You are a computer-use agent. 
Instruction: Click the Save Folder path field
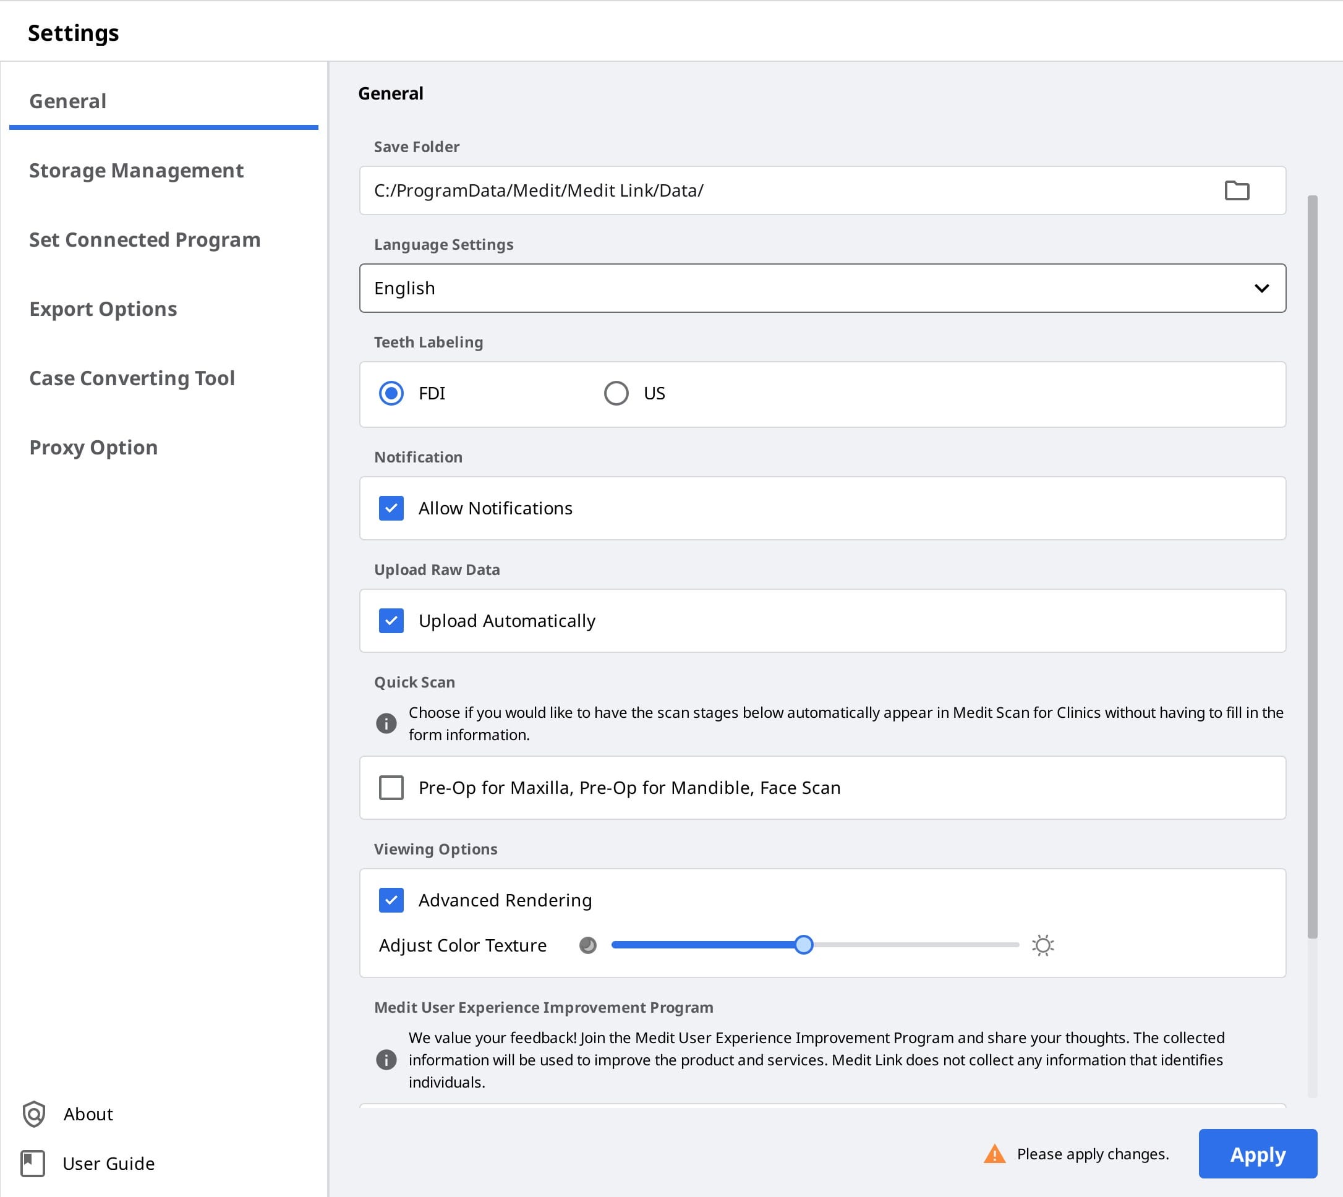pyautogui.click(x=822, y=190)
